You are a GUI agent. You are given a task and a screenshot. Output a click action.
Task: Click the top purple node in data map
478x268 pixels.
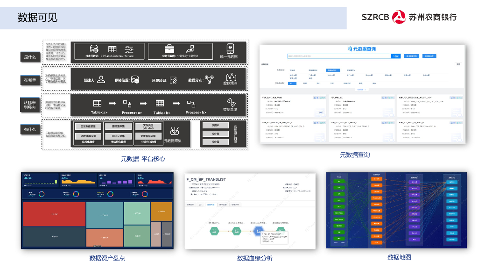click(415, 182)
